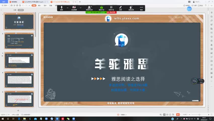214x121 pixels.
Task: Select the 切换 ribbon tab
Action: (x=51, y=6)
